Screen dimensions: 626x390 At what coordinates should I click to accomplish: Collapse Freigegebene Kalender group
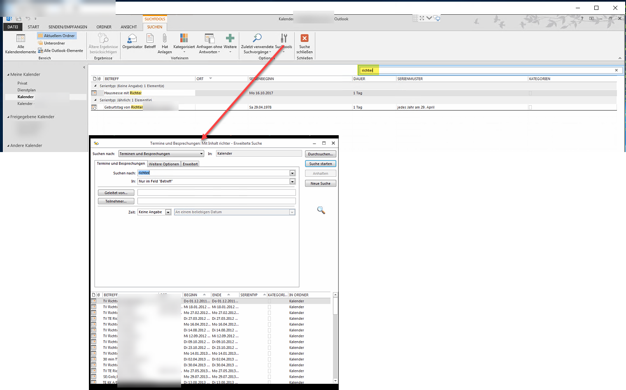[x=8, y=117]
